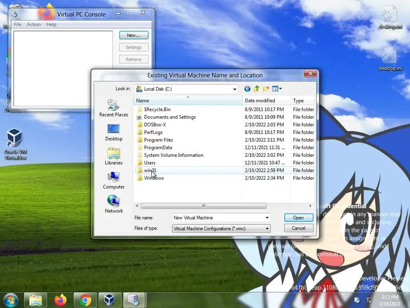
Task: Create a new folder icon in dialog
Action: [266, 89]
